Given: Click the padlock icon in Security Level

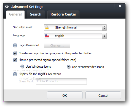Looking at the screenshot, I should pyautogui.click(x=47, y=27).
